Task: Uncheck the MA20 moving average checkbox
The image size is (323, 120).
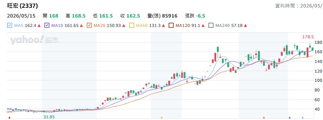Action: coord(89,26)
